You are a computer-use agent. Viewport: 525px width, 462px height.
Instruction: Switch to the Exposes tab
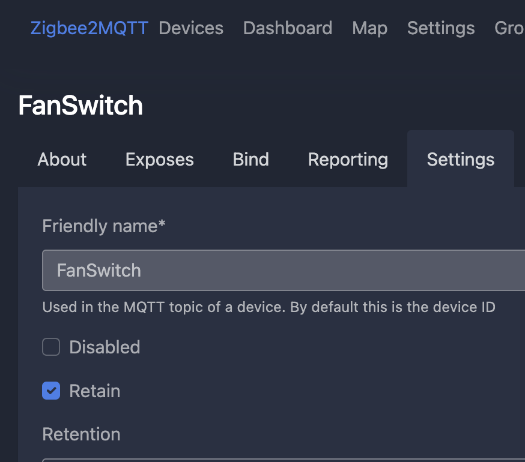[x=159, y=160]
